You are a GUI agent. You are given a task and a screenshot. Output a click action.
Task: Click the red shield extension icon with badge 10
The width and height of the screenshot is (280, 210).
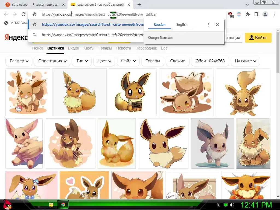click(231, 15)
